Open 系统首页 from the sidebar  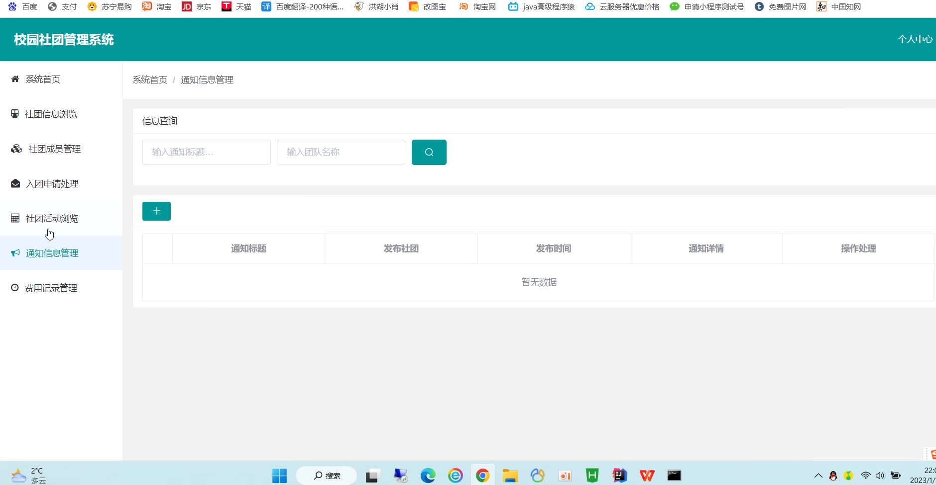click(x=43, y=80)
